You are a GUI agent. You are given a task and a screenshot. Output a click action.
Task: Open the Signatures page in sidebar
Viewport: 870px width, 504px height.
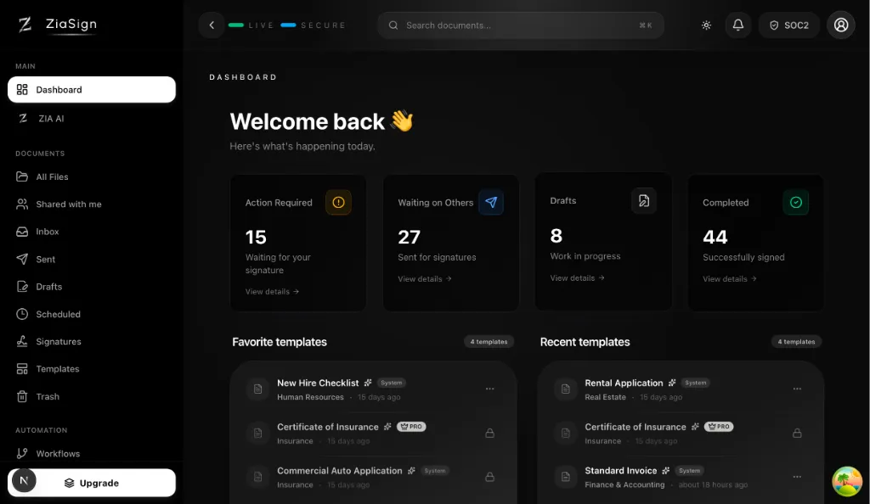59,342
